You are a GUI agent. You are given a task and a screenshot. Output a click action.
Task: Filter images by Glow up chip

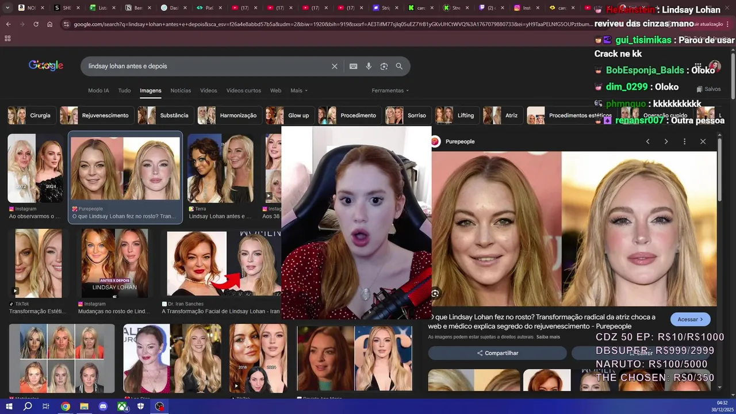290,116
